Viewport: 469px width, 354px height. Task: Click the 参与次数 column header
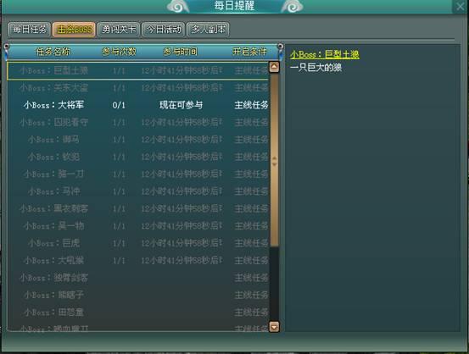coord(119,52)
